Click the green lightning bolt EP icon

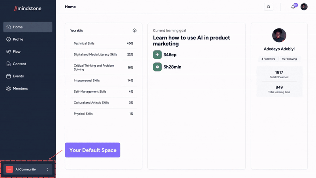[157, 54]
